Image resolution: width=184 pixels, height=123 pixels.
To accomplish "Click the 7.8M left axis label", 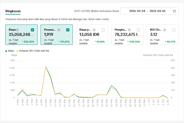I will pos(12,60).
